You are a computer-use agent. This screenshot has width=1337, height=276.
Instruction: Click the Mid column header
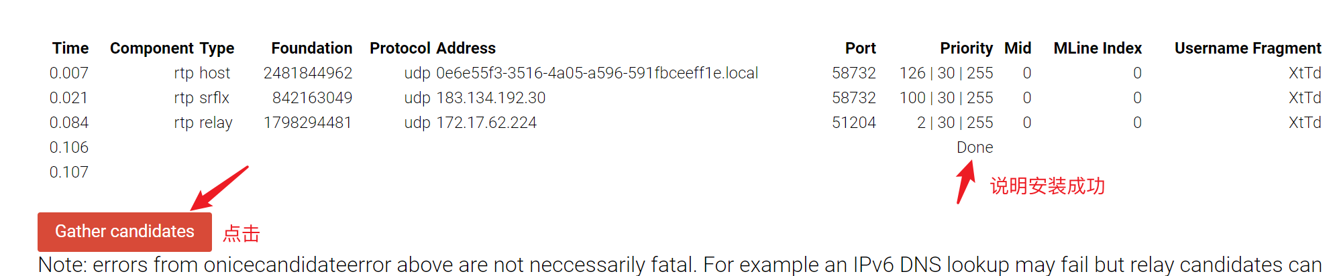coord(1017,48)
